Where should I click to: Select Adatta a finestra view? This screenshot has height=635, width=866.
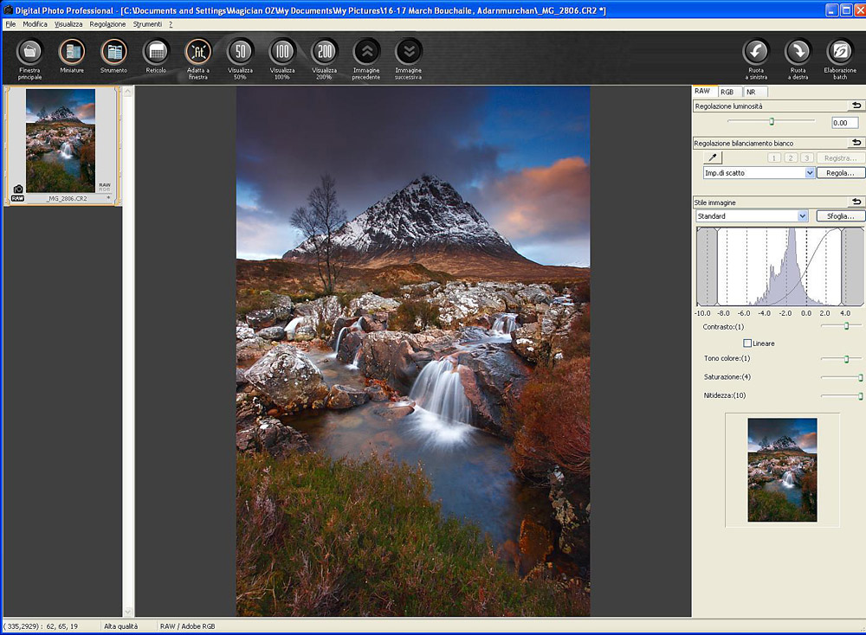click(x=197, y=53)
